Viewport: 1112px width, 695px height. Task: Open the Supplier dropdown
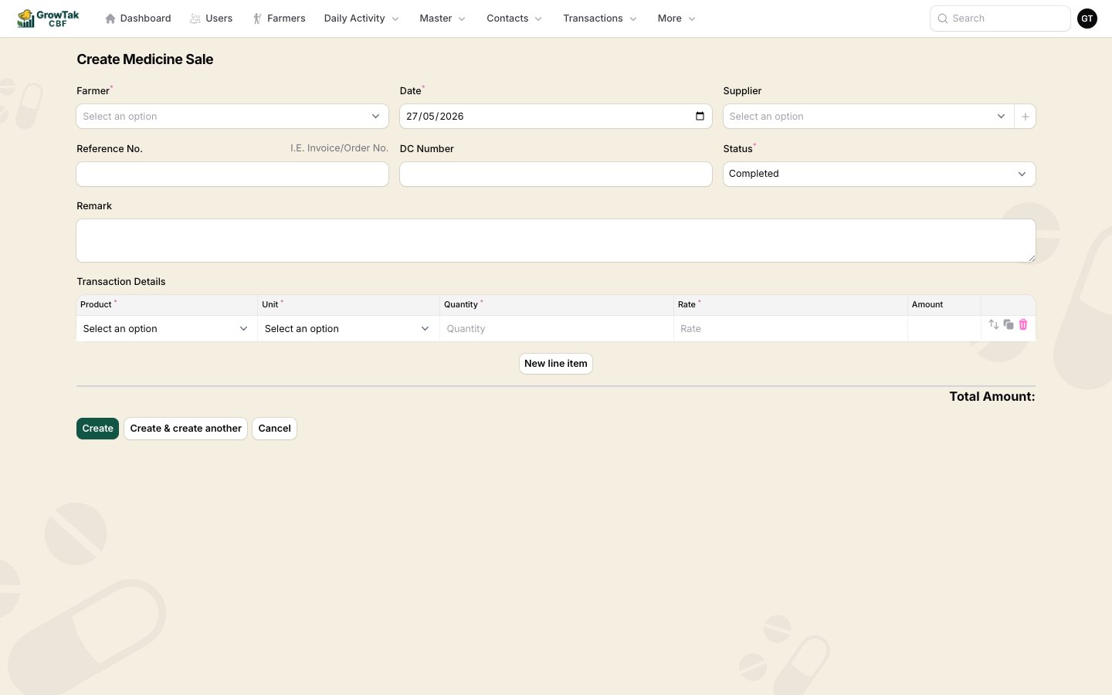click(869, 117)
